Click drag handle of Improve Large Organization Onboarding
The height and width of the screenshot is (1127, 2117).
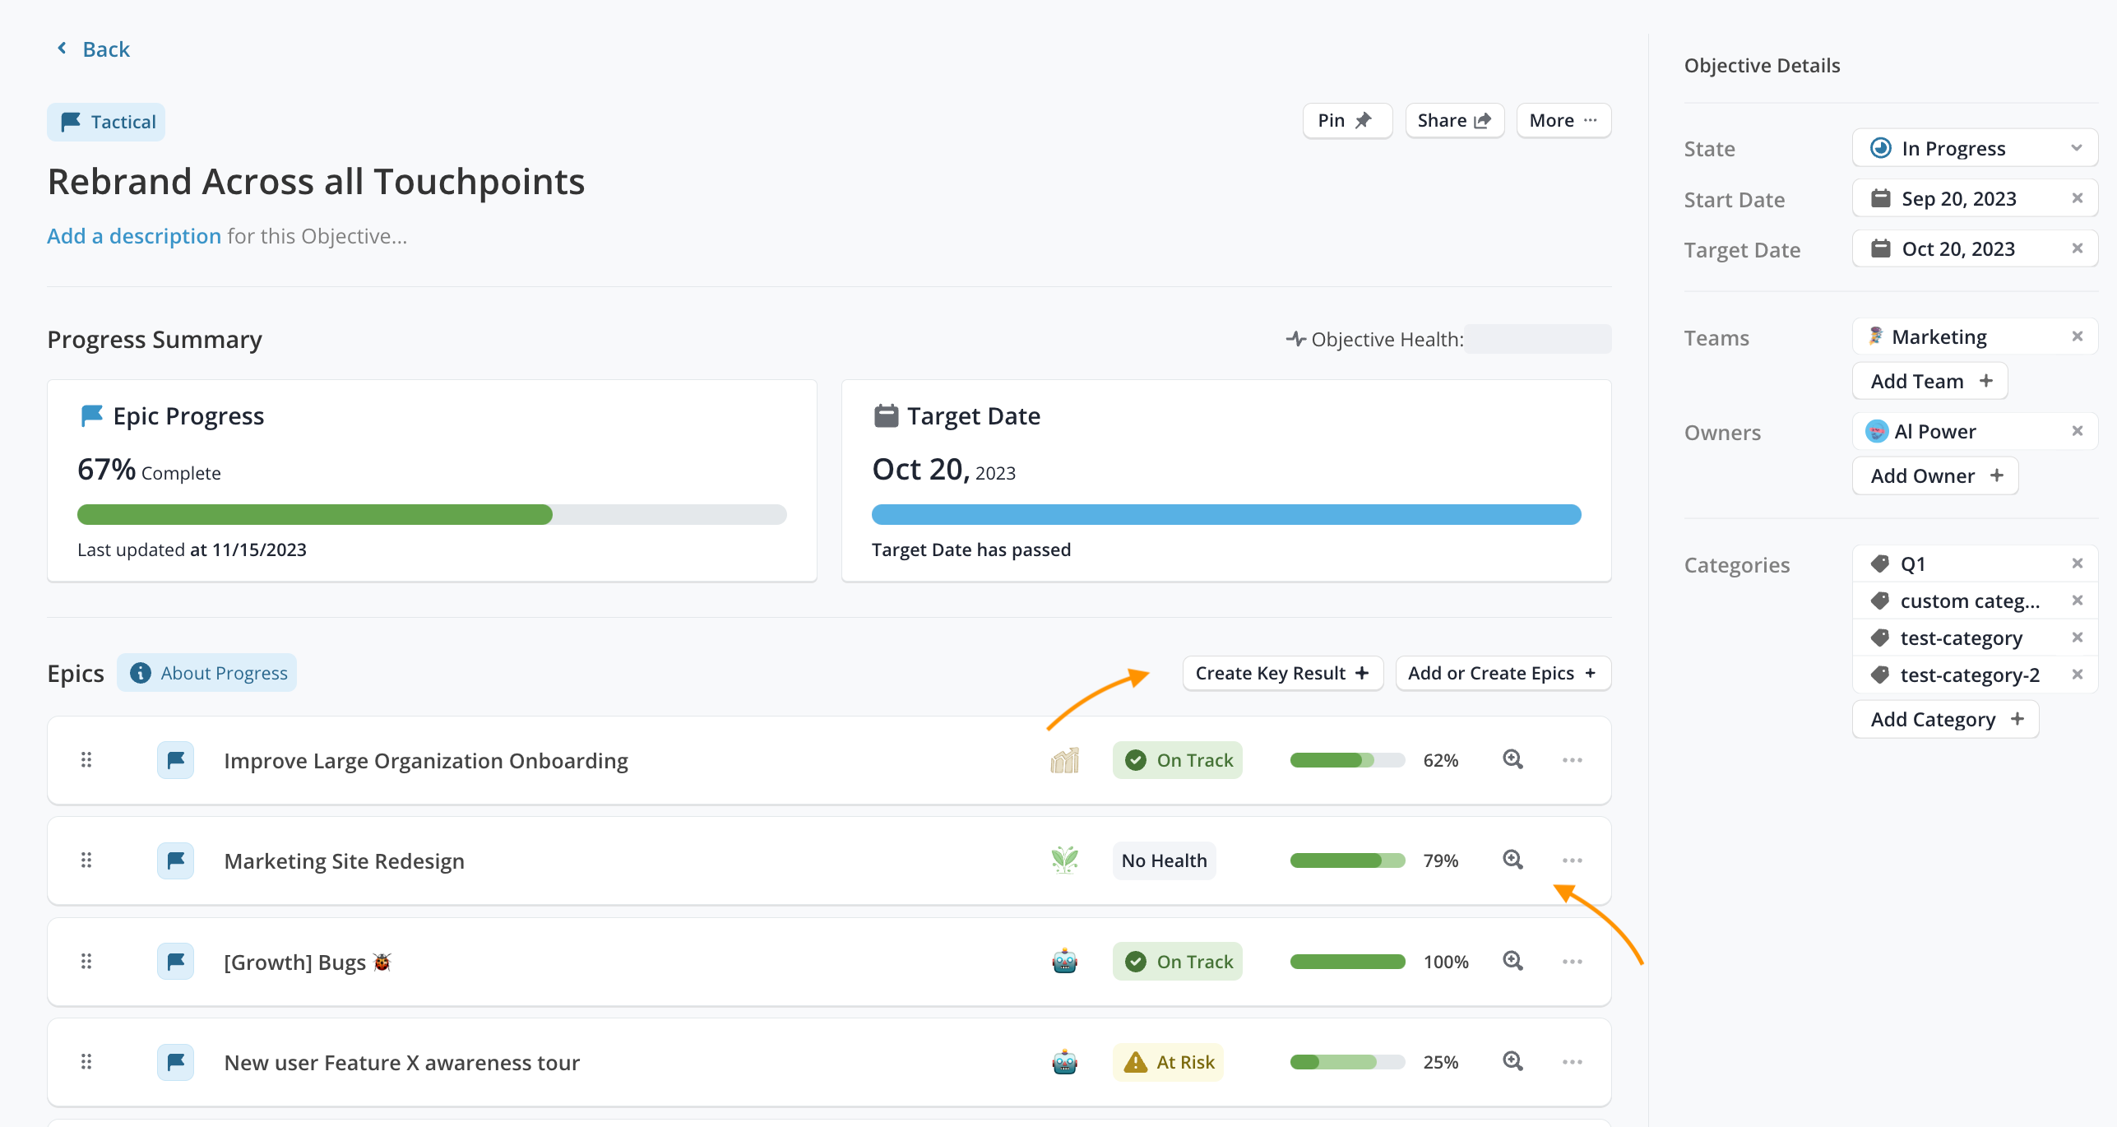86,759
